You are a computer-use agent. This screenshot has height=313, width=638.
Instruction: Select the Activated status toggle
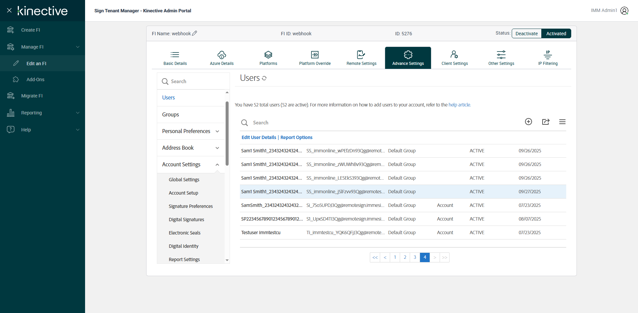(x=556, y=34)
